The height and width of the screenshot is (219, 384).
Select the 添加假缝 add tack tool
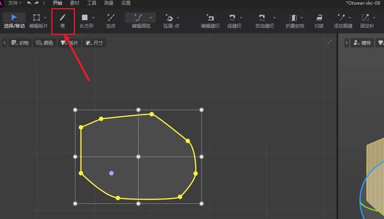tap(341, 21)
